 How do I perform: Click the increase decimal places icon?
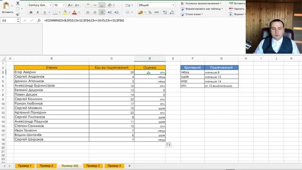click(165, 12)
